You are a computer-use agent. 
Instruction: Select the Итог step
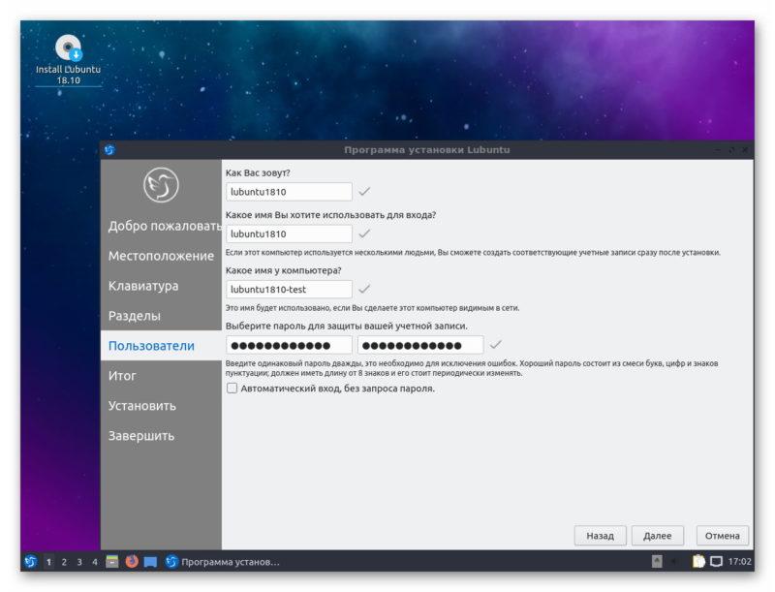point(161,376)
